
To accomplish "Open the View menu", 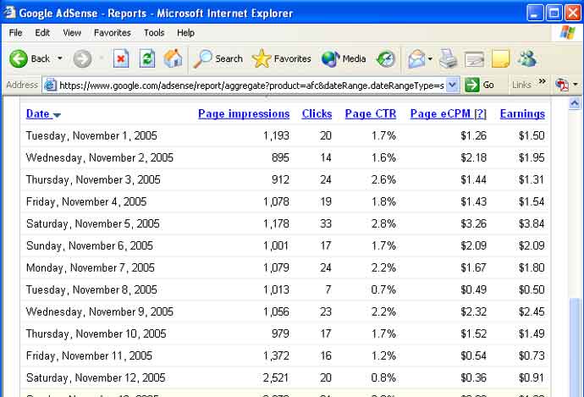I will [72, 32].
